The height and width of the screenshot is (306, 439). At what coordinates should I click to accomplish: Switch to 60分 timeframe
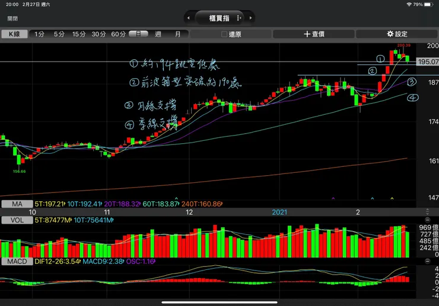click(x=118, y=34)
